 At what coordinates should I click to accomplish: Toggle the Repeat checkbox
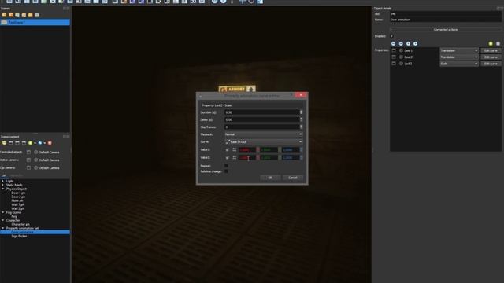[226, 166]
